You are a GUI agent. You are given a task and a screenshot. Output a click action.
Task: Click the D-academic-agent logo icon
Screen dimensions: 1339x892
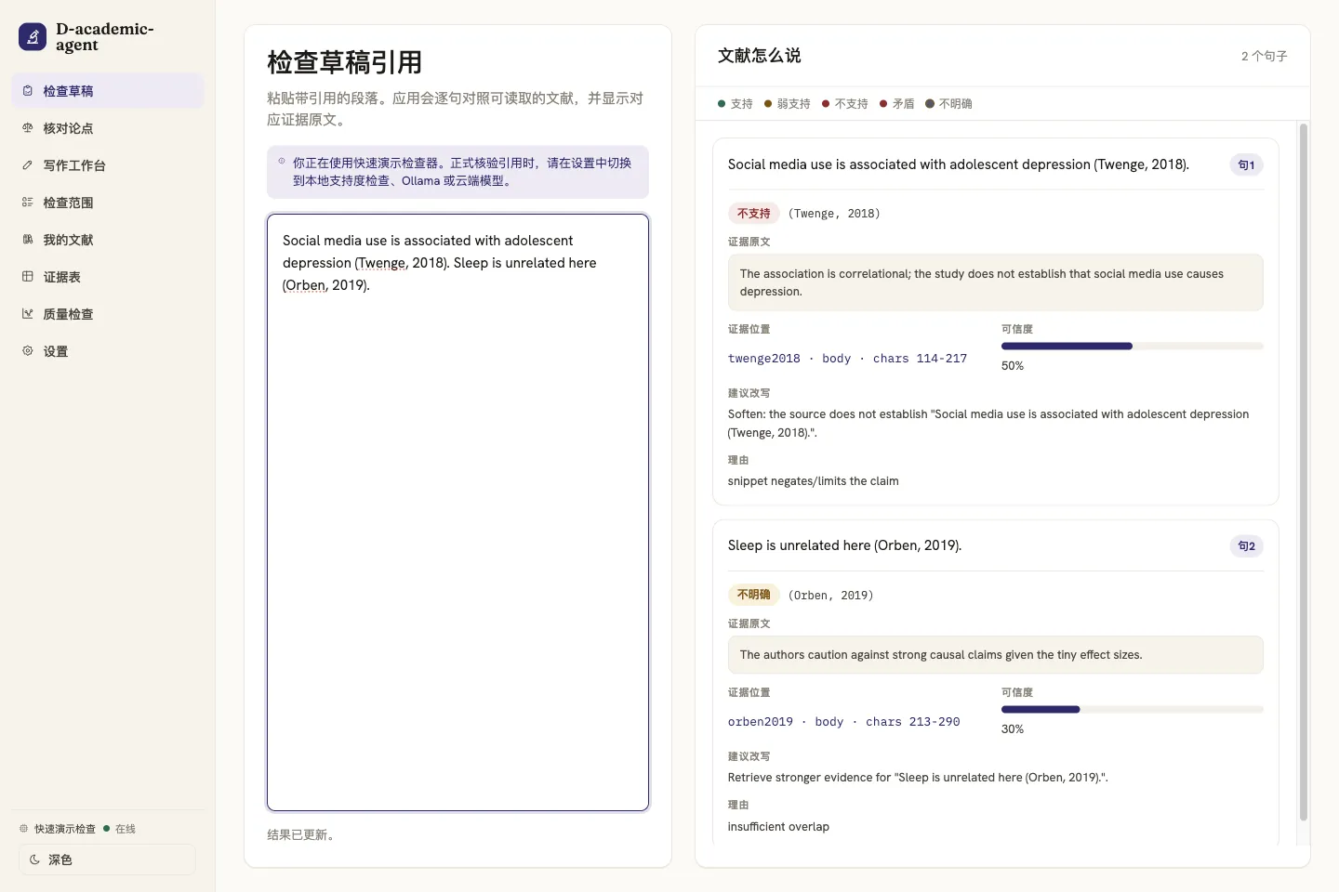pos(33,37)
